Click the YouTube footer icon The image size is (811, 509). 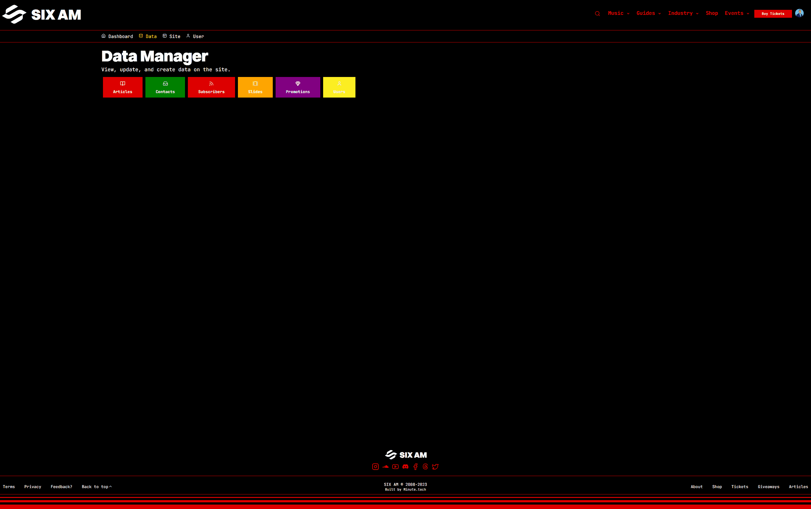[395, 467]
